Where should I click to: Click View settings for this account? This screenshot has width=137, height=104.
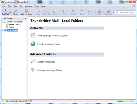click(x=52, y=35)
